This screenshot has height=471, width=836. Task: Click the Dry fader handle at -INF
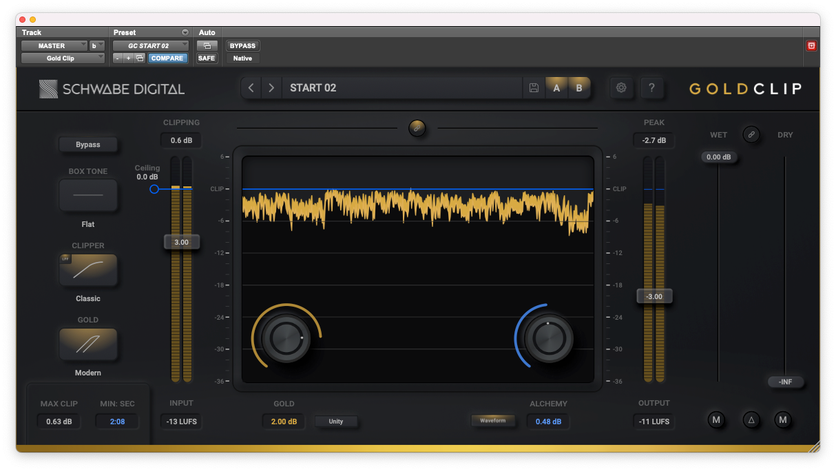coord(785,382)
